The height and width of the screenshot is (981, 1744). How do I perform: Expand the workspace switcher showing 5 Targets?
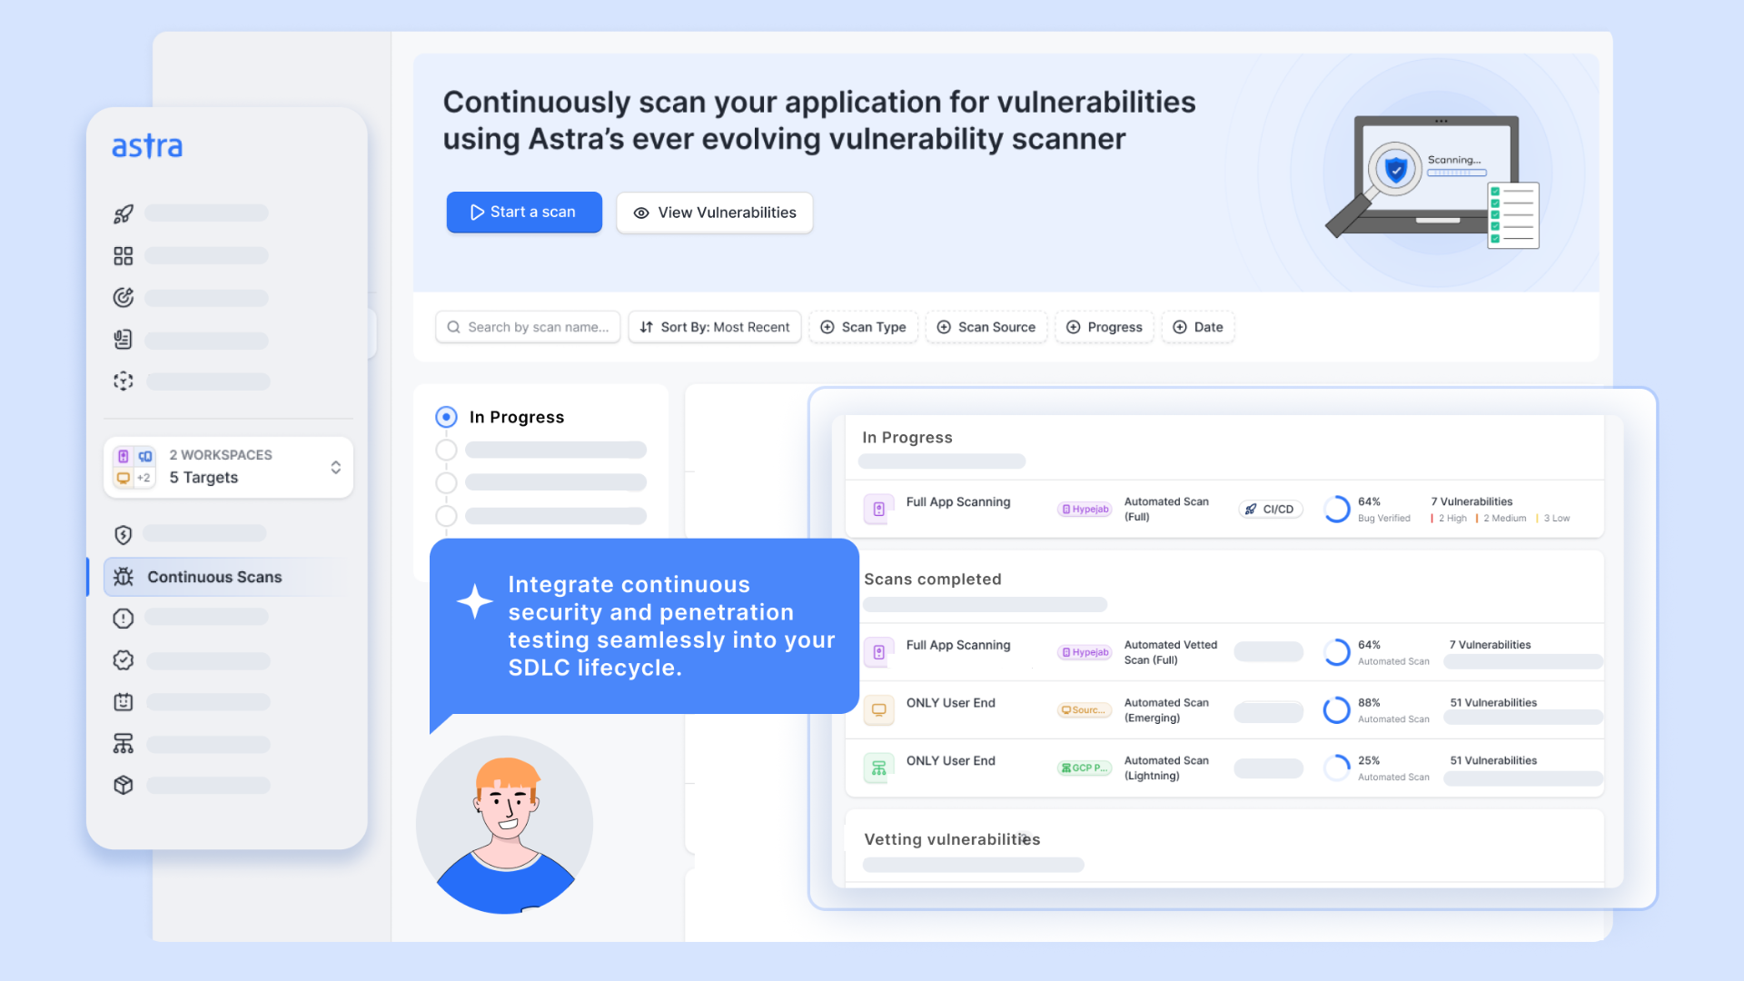tap(335, 467)
